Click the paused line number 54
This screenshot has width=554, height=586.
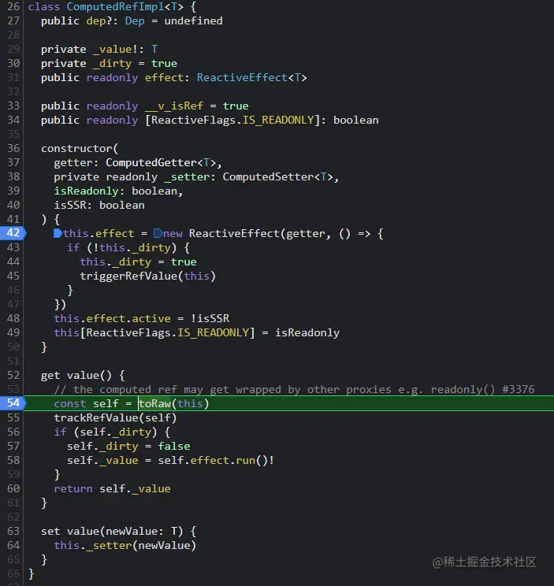[x=13, y=403]
